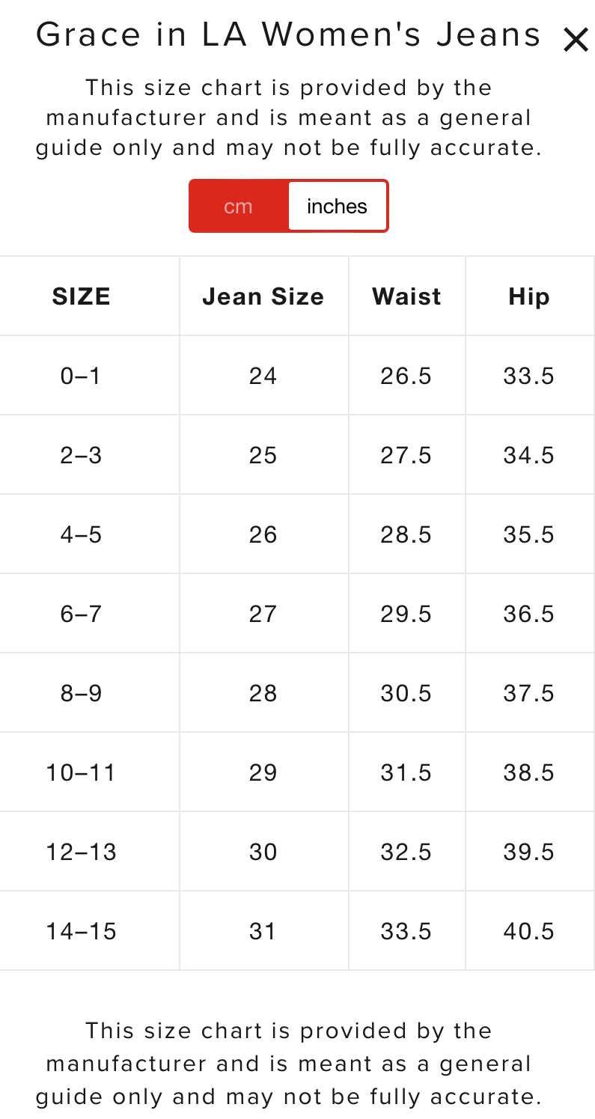595x1119 pixels.
Task: Select the 2–3 size row label
Action: (81, 455)
